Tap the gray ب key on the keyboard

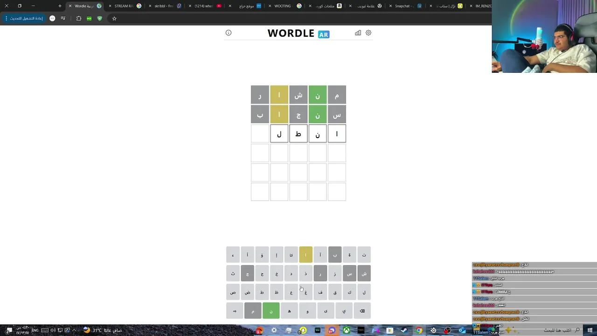point(335,255)
